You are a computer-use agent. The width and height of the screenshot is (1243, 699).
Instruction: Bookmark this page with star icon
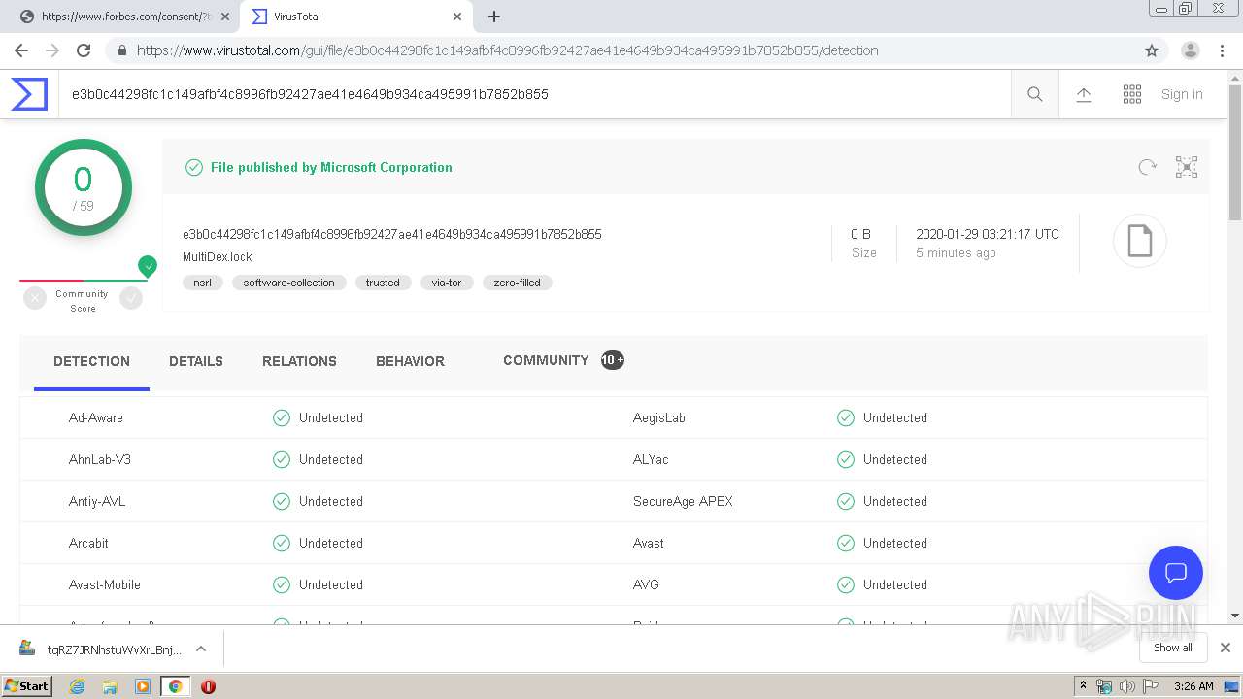[x=1152, y=50]
